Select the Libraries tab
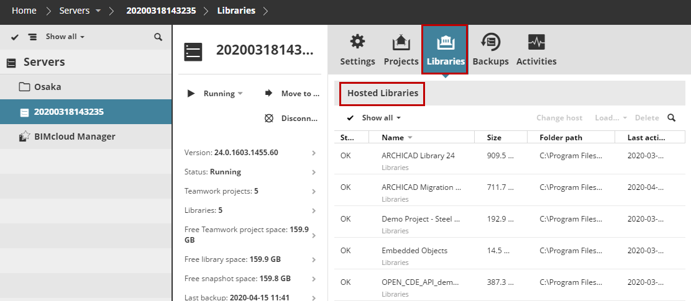 446,50
